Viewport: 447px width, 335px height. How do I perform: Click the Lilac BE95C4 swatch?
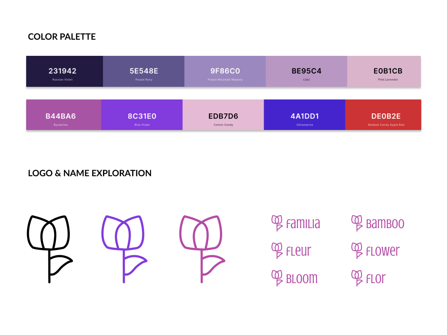click(306, 72)
